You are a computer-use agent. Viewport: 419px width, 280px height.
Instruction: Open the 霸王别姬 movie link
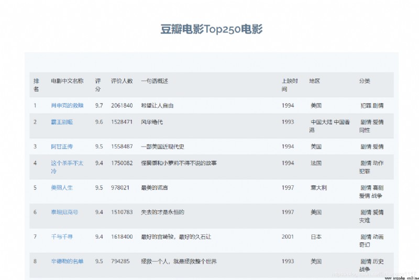(x=62, y=122)
